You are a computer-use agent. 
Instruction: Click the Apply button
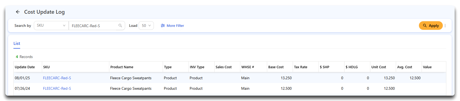431,26
